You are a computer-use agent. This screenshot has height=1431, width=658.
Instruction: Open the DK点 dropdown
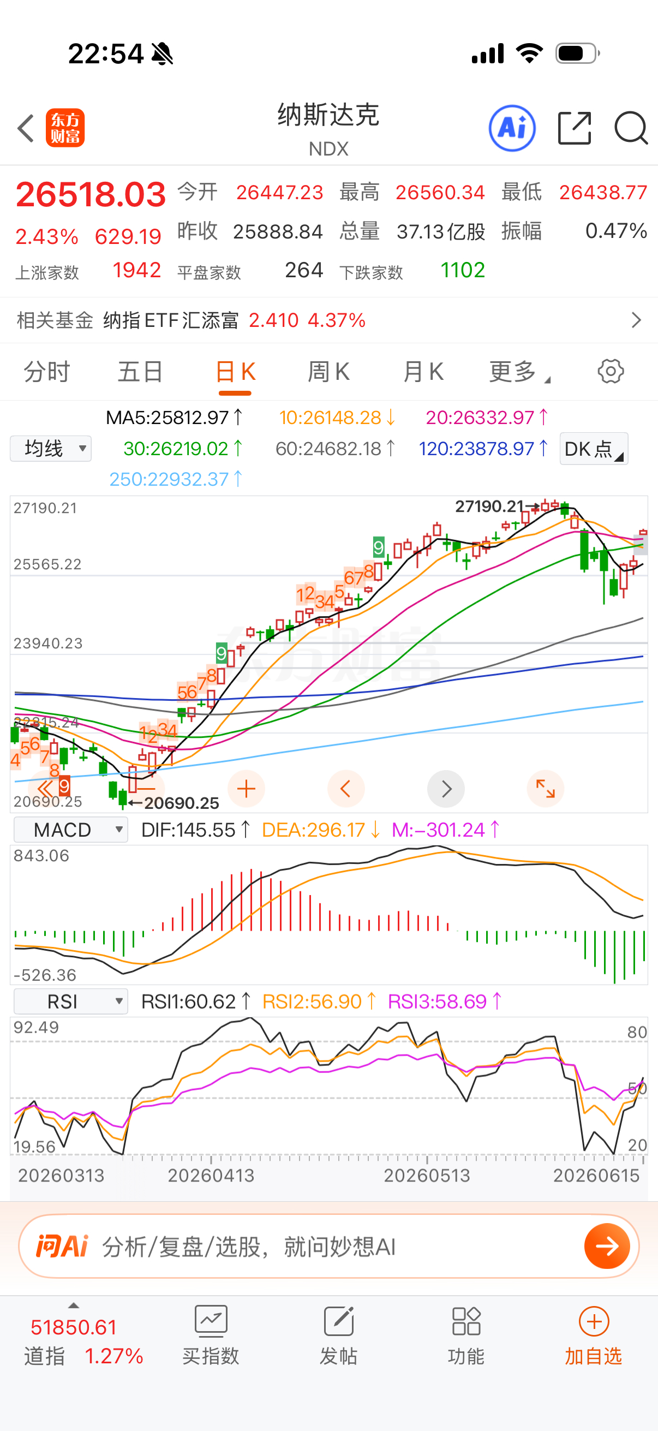click(x=594, y=448)
